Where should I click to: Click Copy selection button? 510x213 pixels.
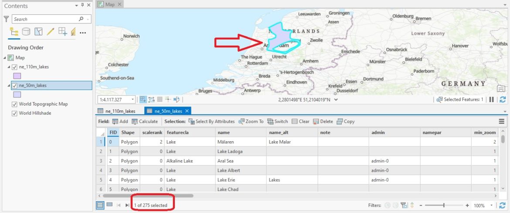coord(346,122)
